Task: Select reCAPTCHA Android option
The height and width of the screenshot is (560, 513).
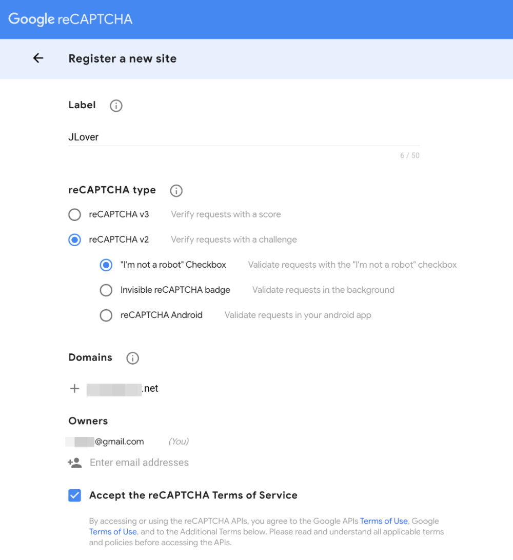Action: [x=106, y=315]
